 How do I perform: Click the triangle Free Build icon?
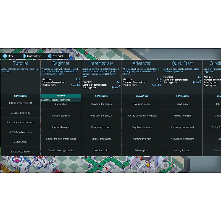pyautogui.click(x=50, y=56)
